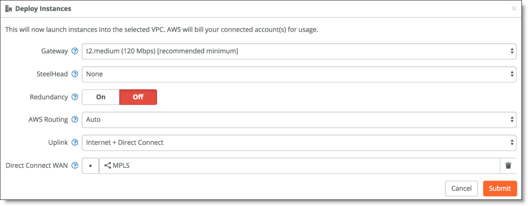Set Redundancy to Off

(138, 97)
